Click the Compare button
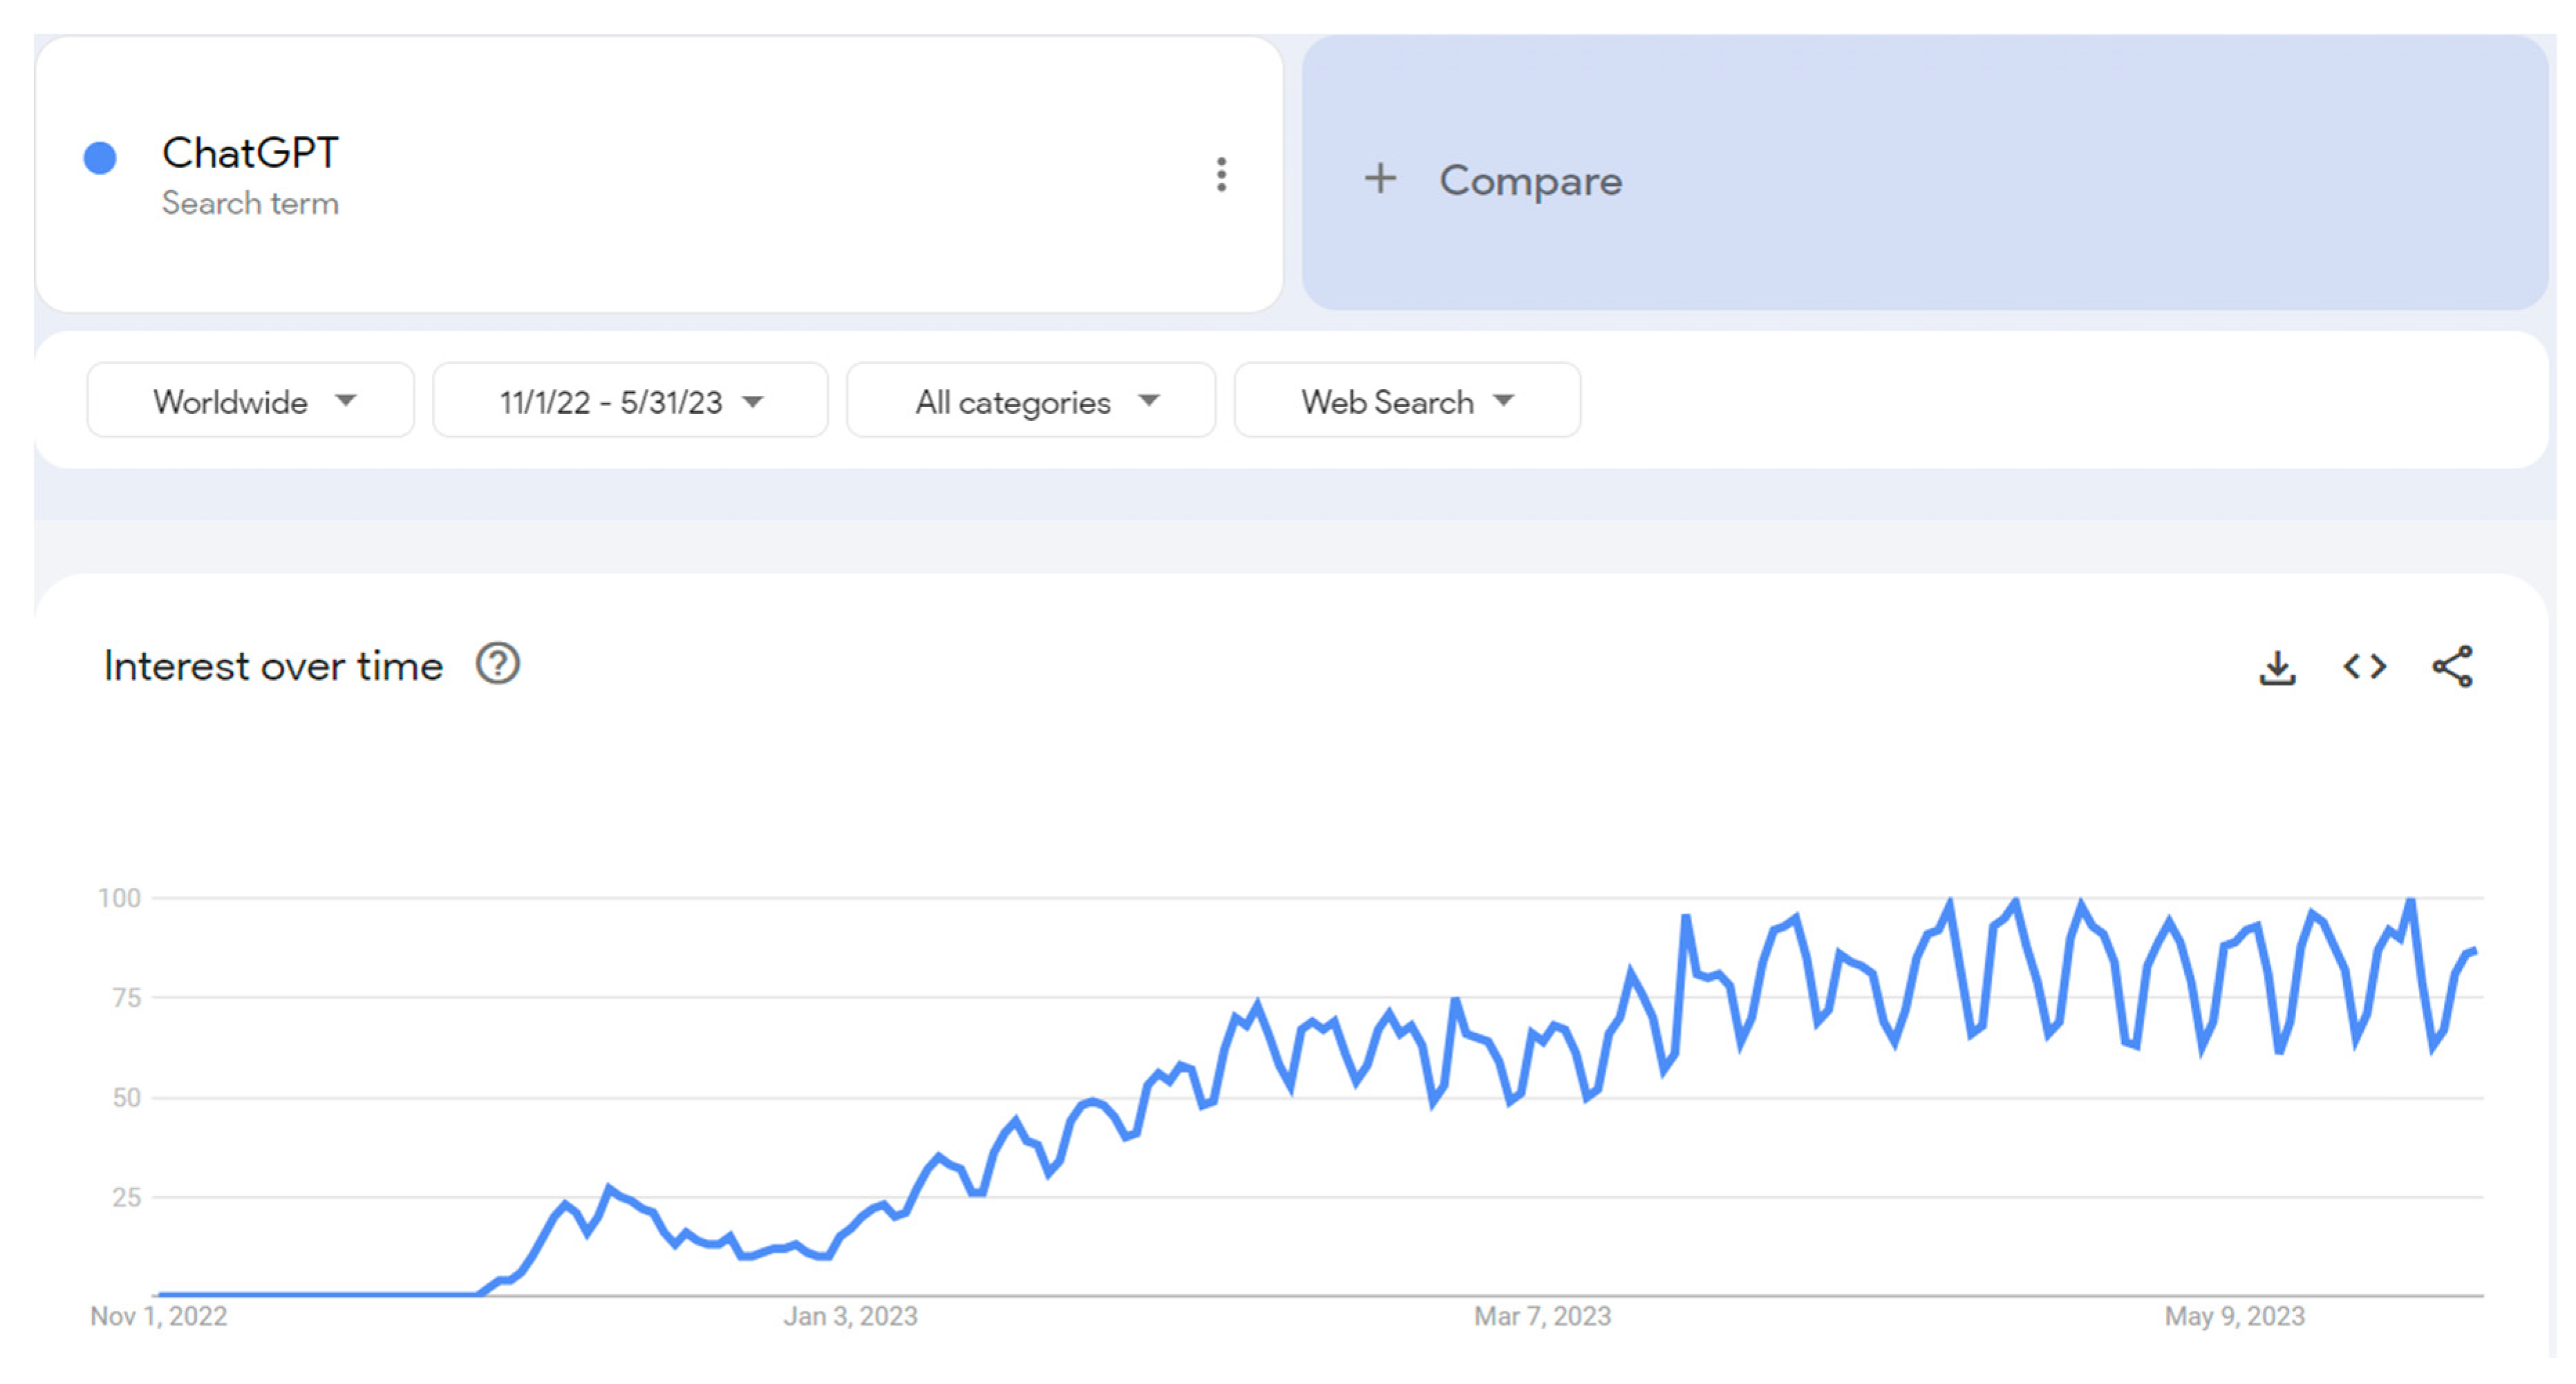The image size is (2576, 1384). click(1530, 181)
